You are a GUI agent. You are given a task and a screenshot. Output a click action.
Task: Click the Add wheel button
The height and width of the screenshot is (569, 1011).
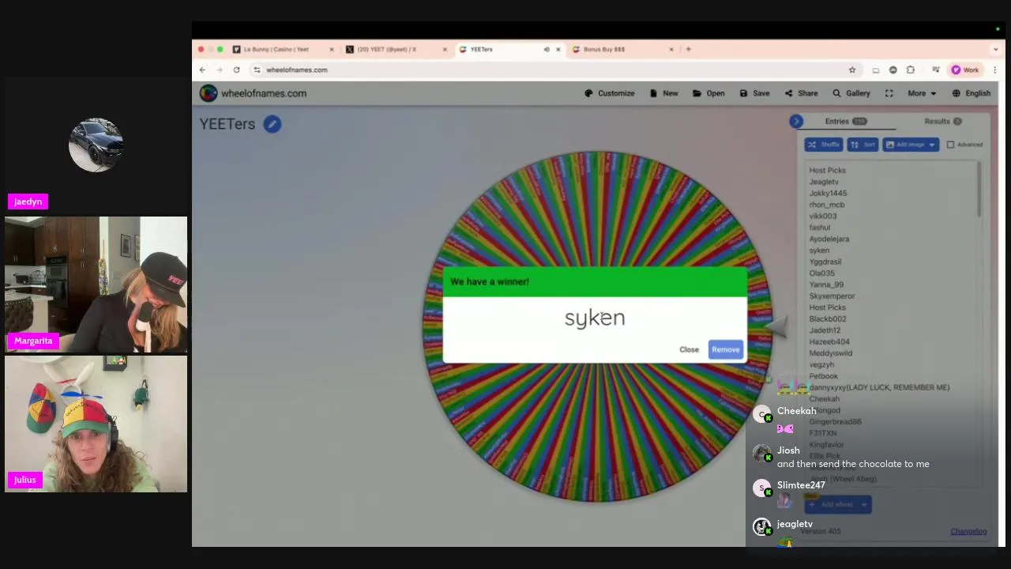coord(836,504)
